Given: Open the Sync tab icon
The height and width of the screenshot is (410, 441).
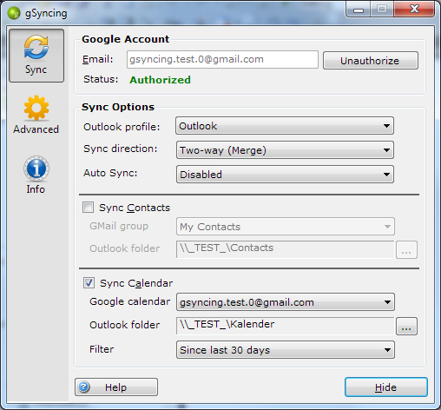Looking at the screenshot, I should click(36, 47).
